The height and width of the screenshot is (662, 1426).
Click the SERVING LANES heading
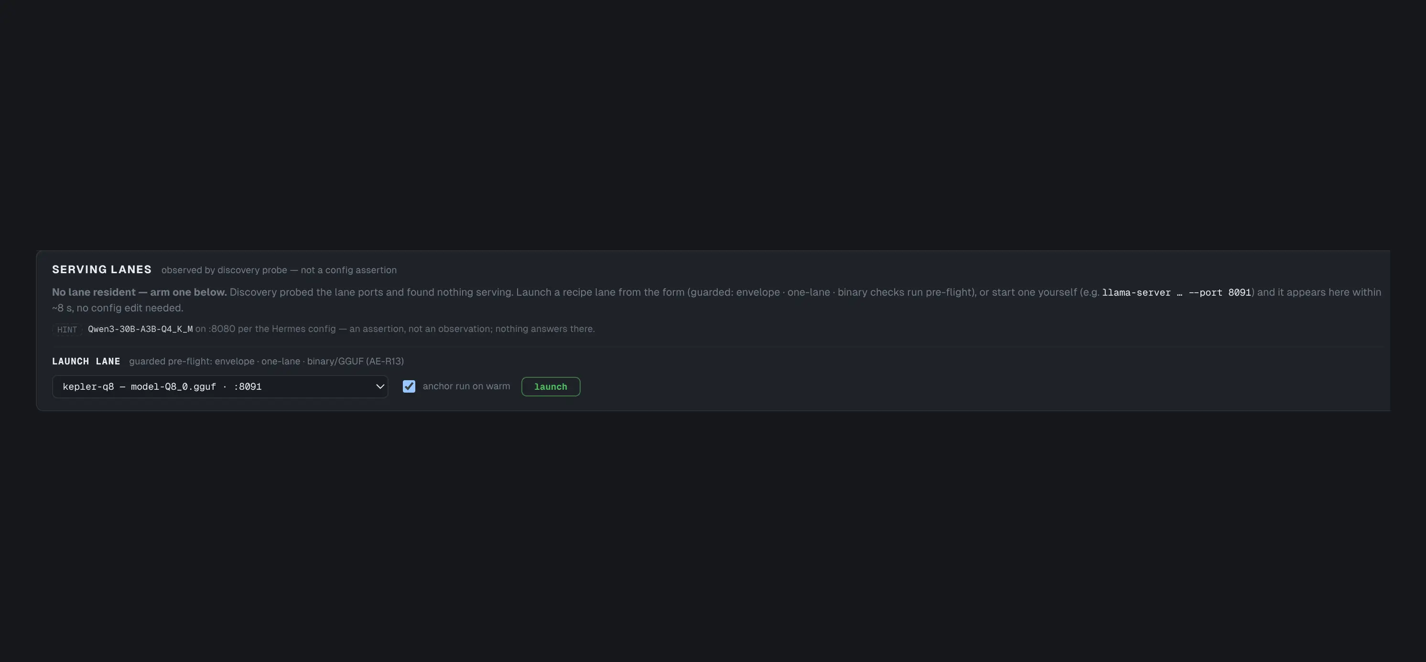[x=102, y=269]
